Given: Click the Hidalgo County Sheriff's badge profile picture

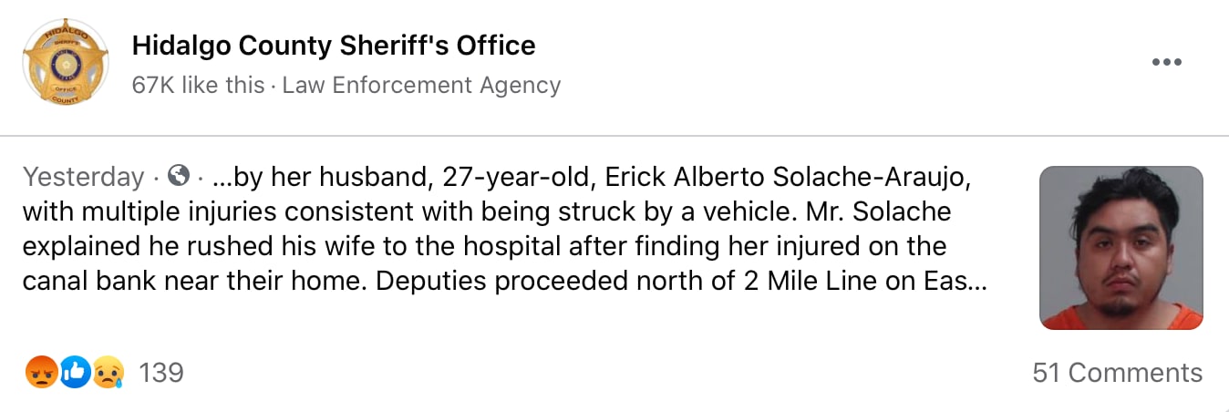Looking at the screenshot, I should coord(65,62).
